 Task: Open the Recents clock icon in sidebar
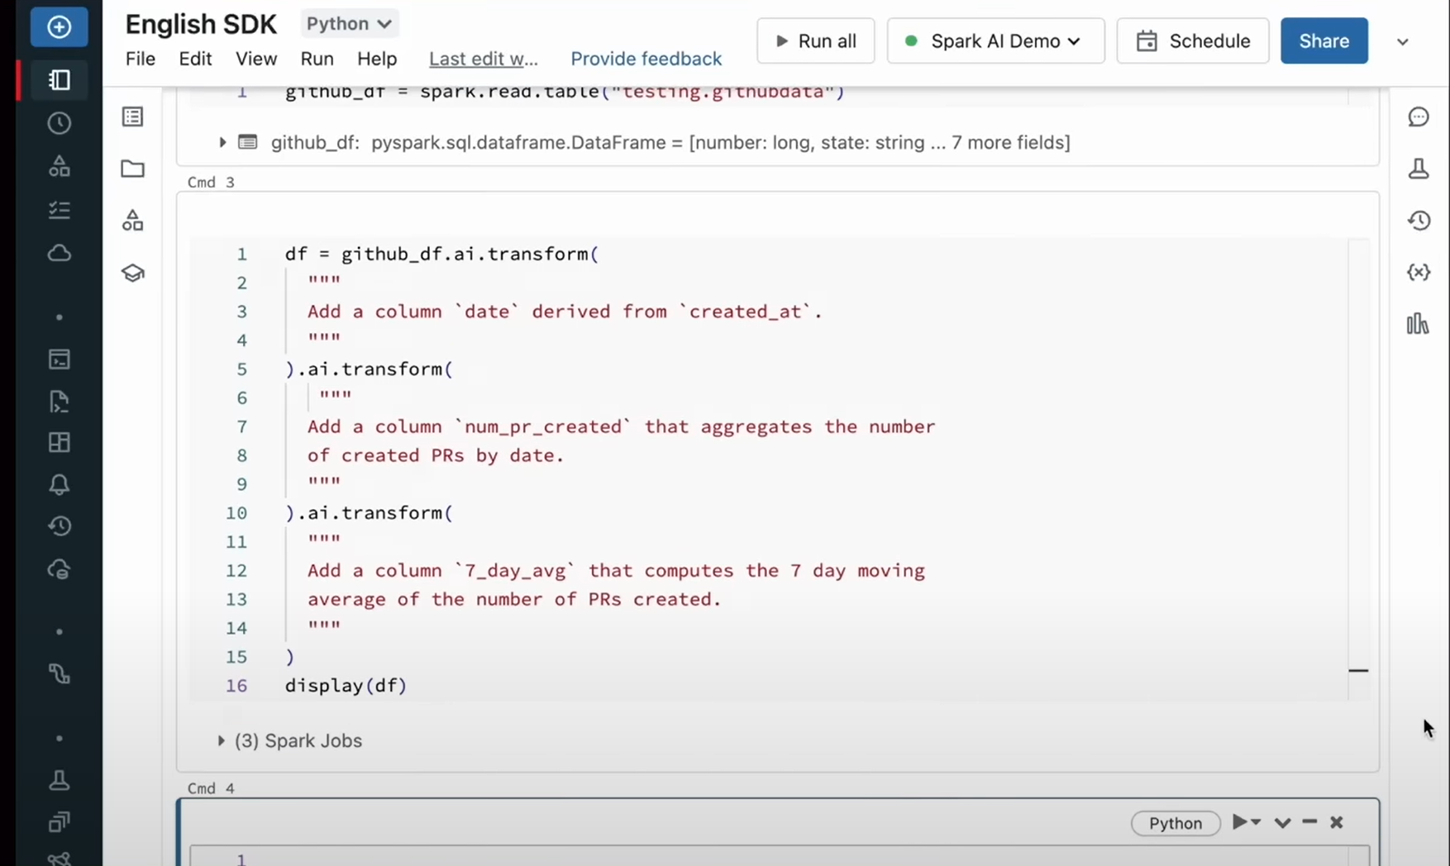59,123
